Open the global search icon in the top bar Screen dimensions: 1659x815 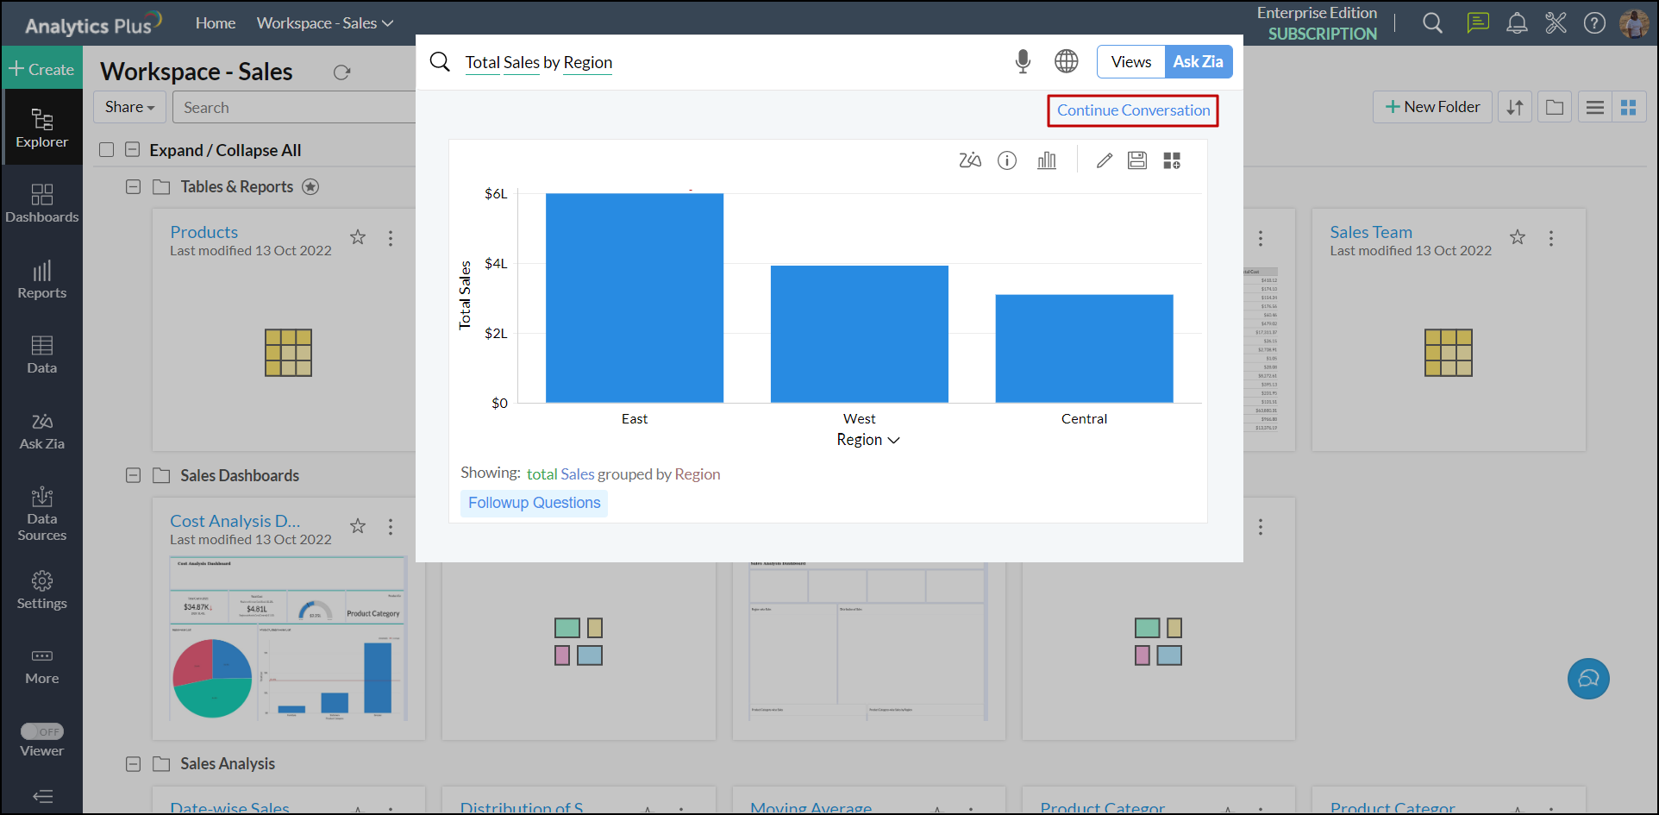pos(1432,23)
